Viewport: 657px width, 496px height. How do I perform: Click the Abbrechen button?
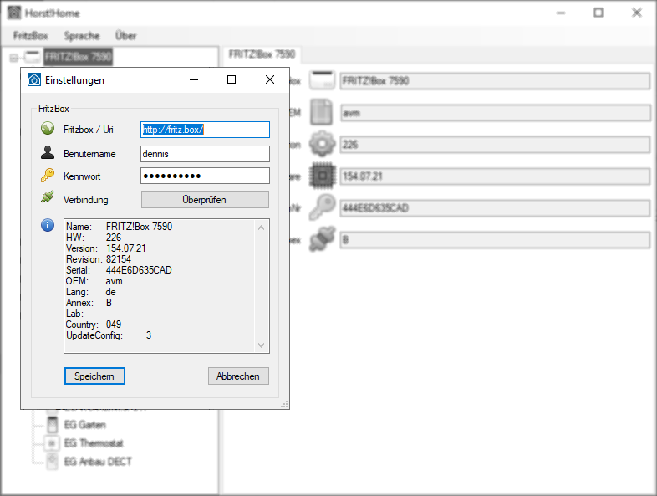point(238,376)
